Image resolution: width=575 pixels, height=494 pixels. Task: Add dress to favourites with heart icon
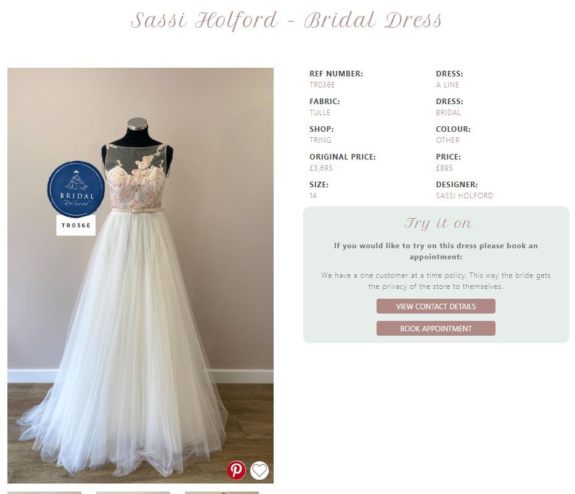coord(259,470)
